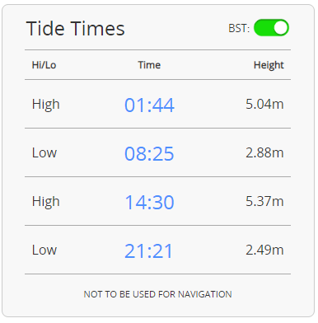The height and width of the screenshot is (323, 318).
Task: Click the Low label beside 21:21
Action: (x=44, y=250)
